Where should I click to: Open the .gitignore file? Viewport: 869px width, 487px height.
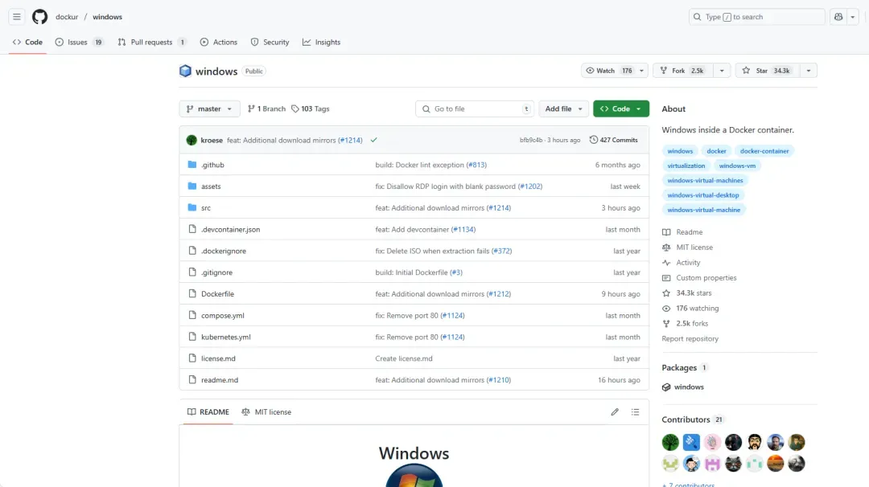[x=216, y=272]
